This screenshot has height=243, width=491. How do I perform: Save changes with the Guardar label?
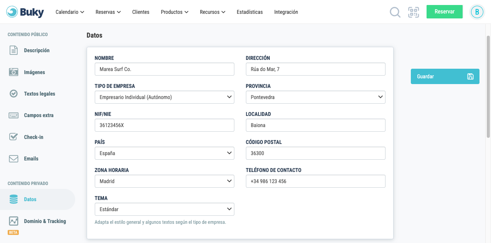pos(425,76)
